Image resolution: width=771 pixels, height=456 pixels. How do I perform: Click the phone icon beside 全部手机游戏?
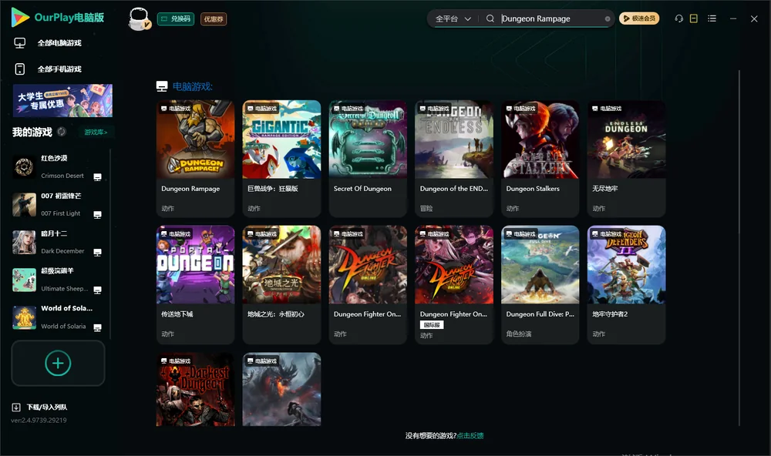point(20,69)
